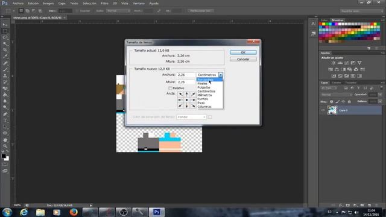Choose Pulgadas from the unit list

point(210,87)
